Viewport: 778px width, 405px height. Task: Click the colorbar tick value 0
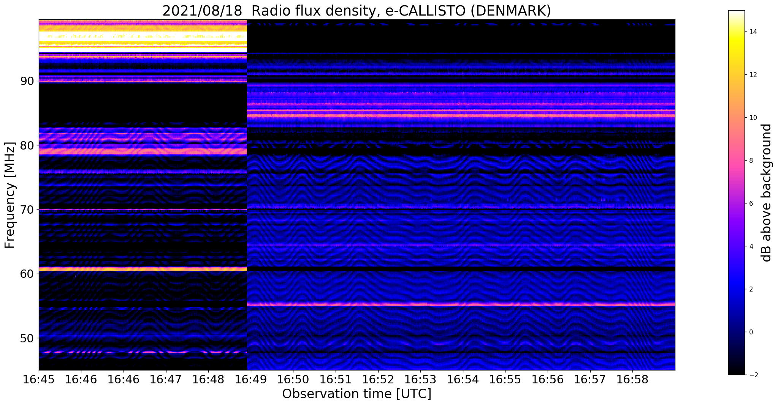750,332
